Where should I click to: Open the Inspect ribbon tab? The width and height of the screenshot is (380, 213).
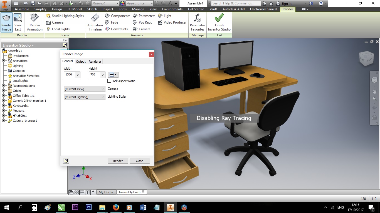(x=108, y=9)
